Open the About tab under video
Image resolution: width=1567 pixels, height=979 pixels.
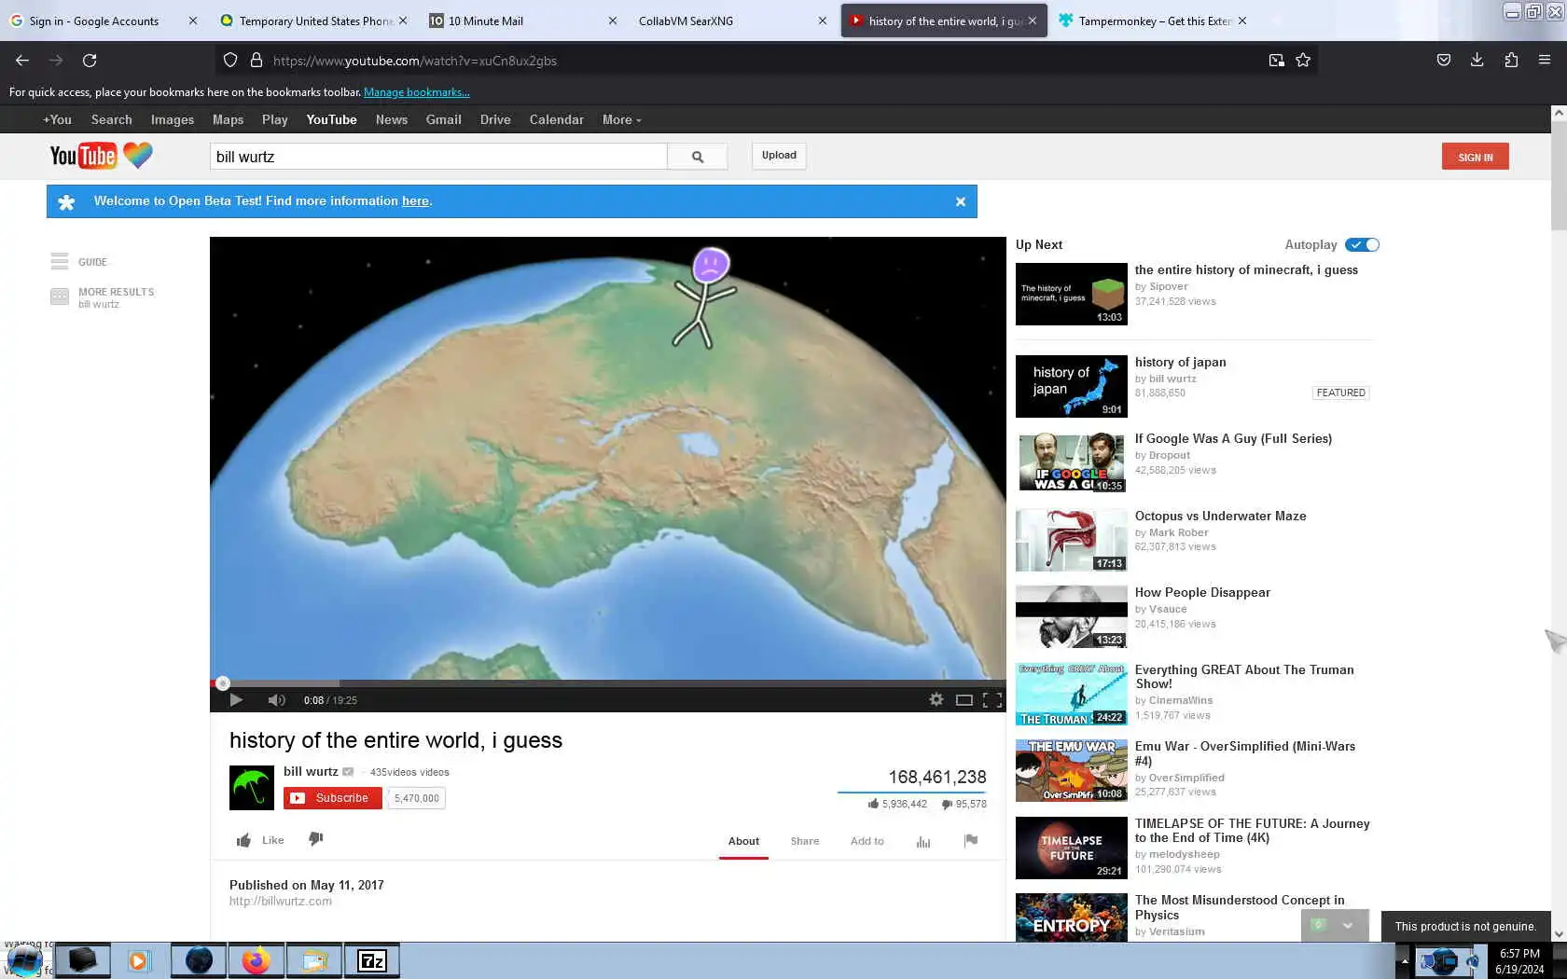(x=743, y=841)
